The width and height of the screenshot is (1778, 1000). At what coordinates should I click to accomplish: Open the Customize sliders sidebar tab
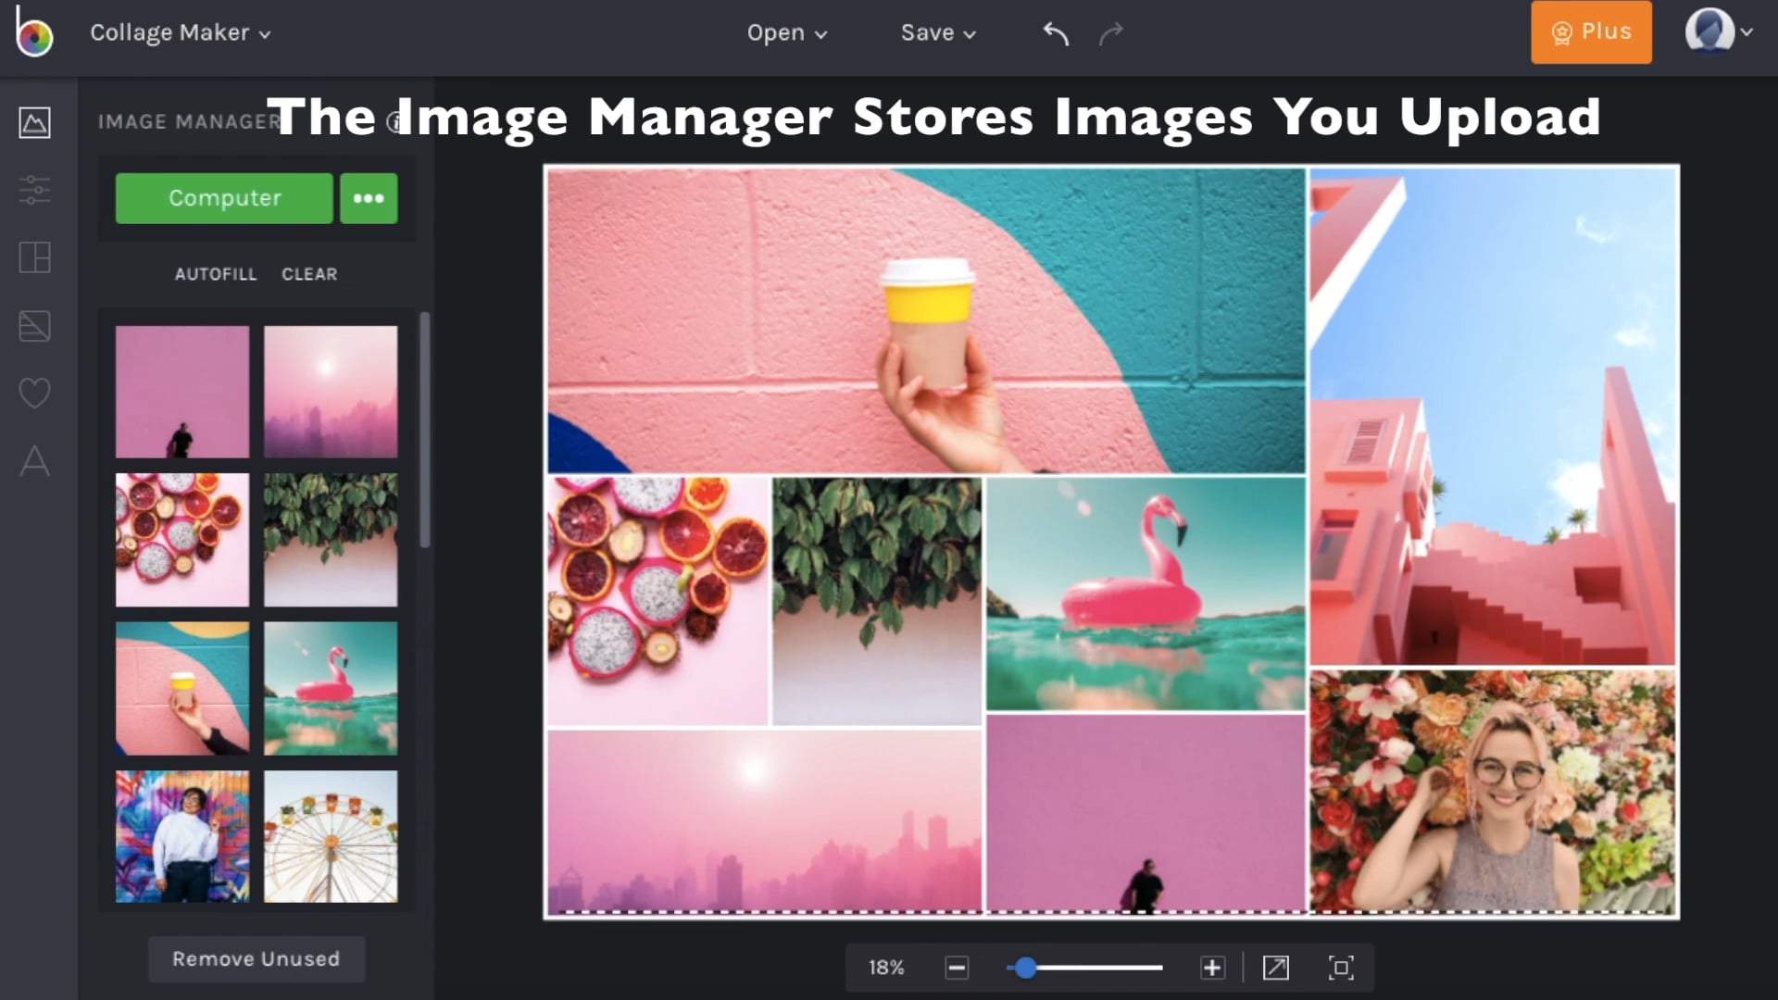pyautogui.click(x=34, y=190)
